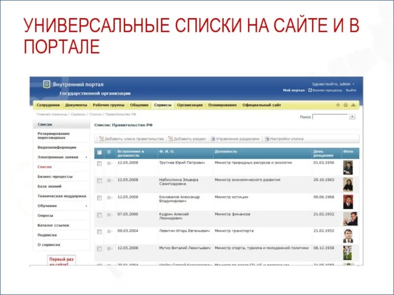This screenshot has width=394, height=295.
Task: Click Министр юстиции cell text
Action: [x=231, y=197]
